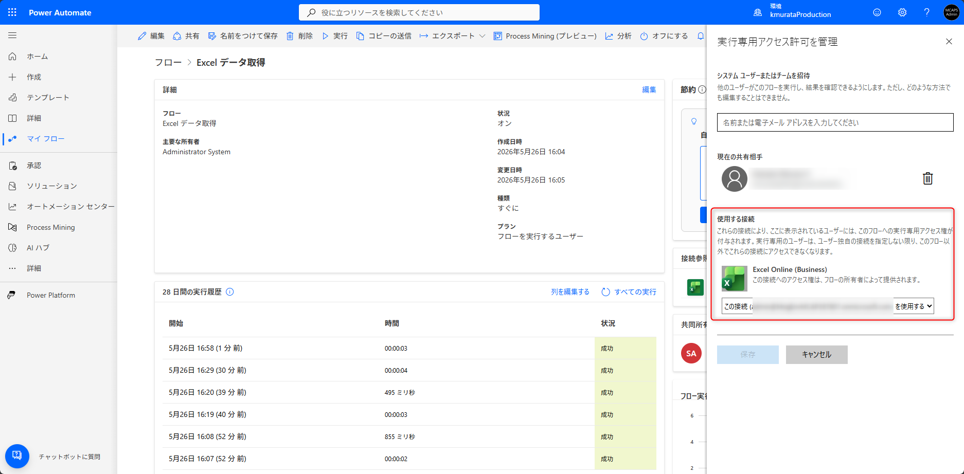This screenshot has height=474, width=964.
Task: Choose 名前をつけて保存 in the toolbar
Action: pos(243,36)
